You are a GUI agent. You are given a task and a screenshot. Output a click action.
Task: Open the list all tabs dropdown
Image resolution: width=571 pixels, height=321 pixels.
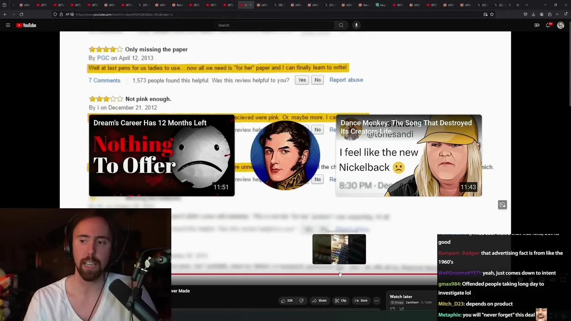click(527, 5)
